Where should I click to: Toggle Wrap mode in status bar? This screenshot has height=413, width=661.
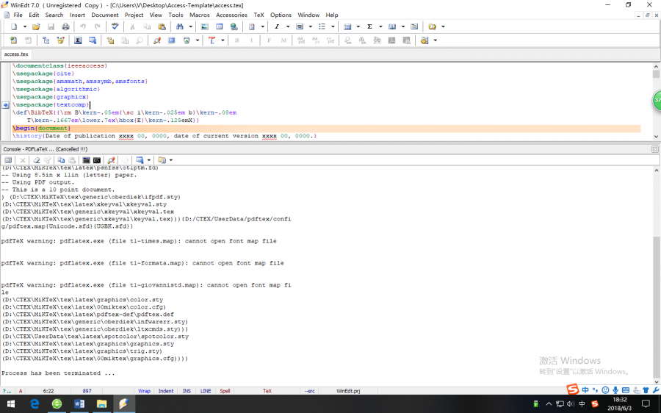tap(144, 391)
